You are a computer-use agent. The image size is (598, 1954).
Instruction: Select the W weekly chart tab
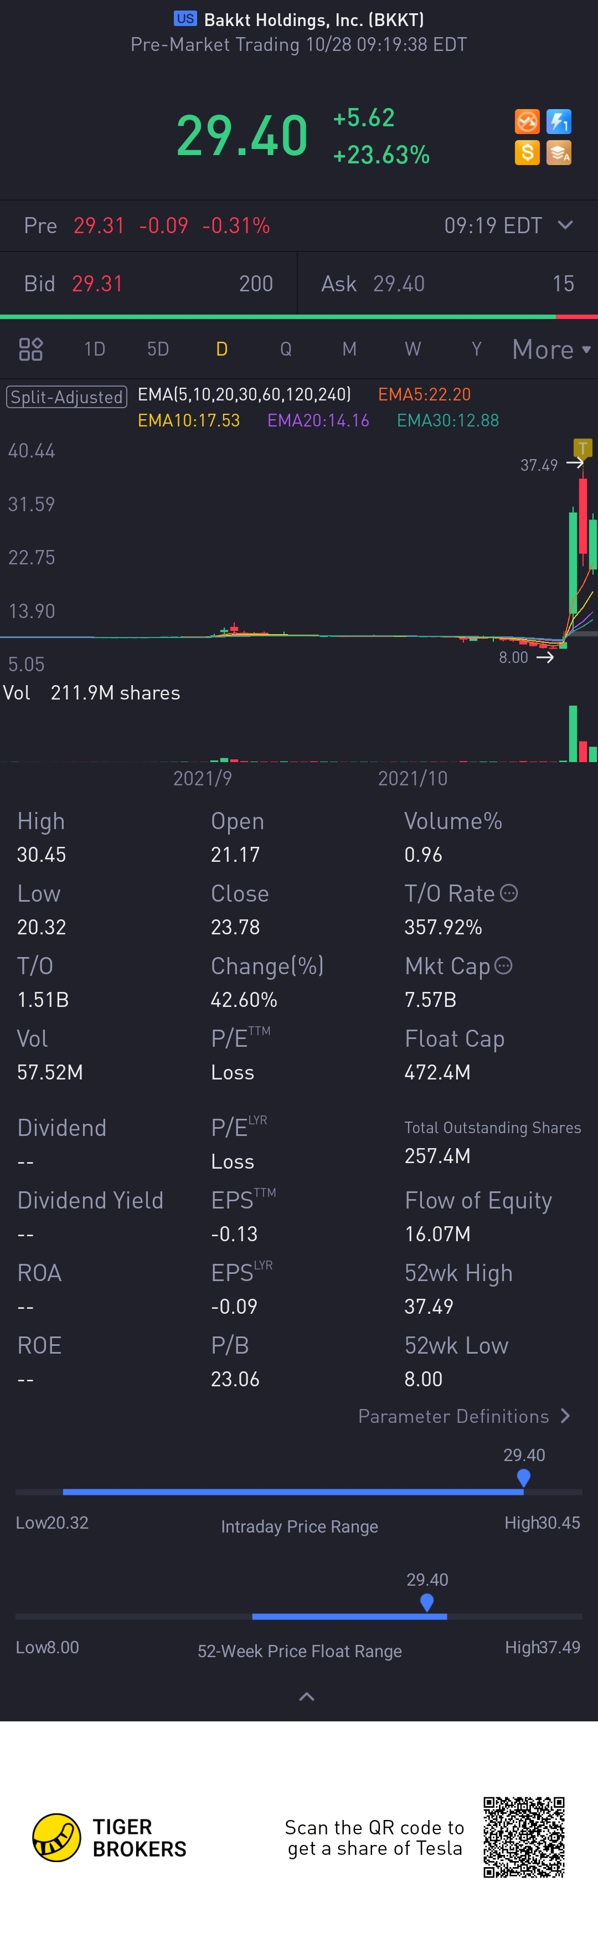413,349
